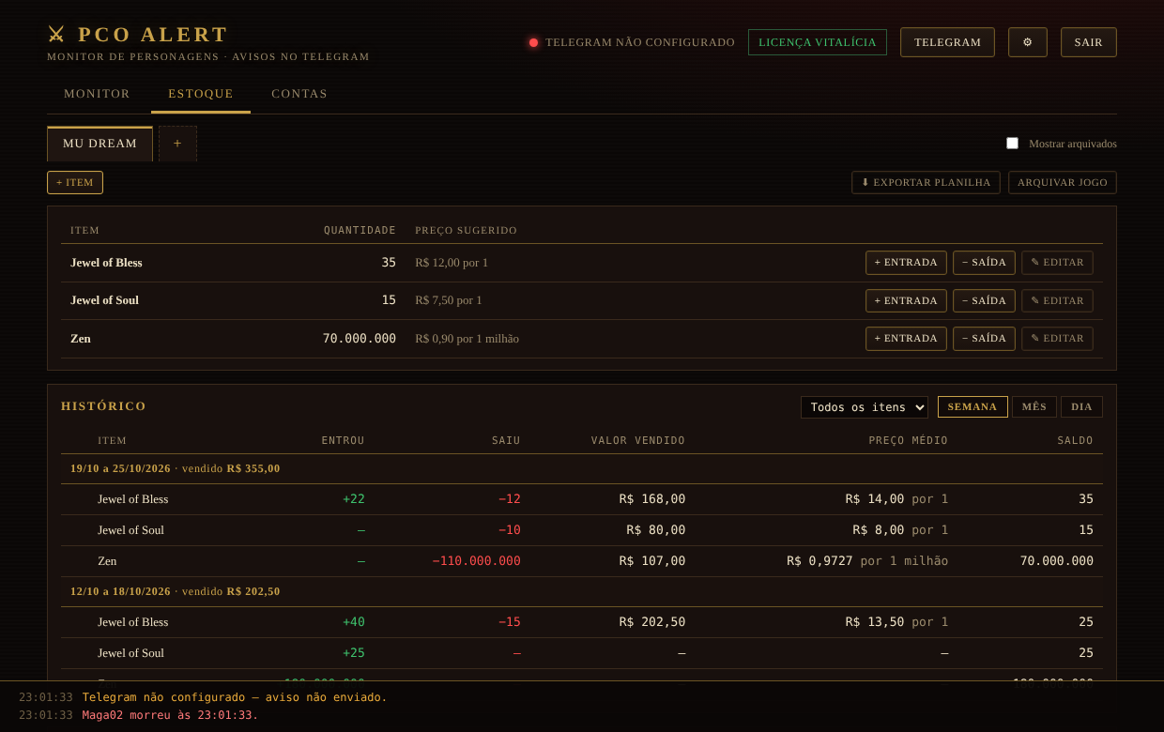Register saída for Jewel of Bless

984,263
